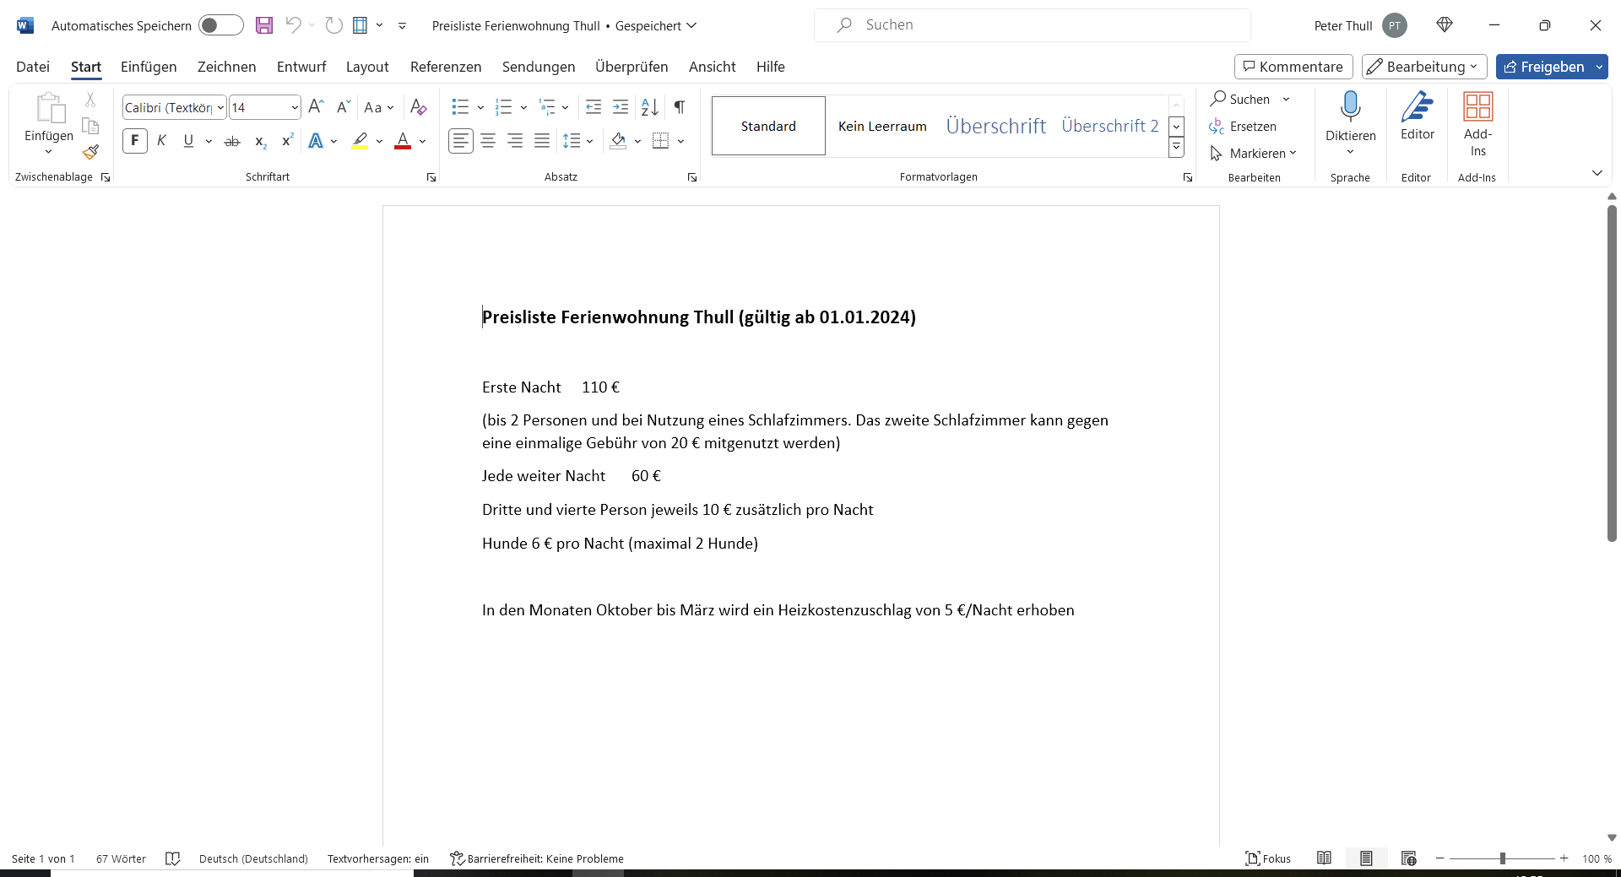Decrease paragraph indent

click(594, 107)
